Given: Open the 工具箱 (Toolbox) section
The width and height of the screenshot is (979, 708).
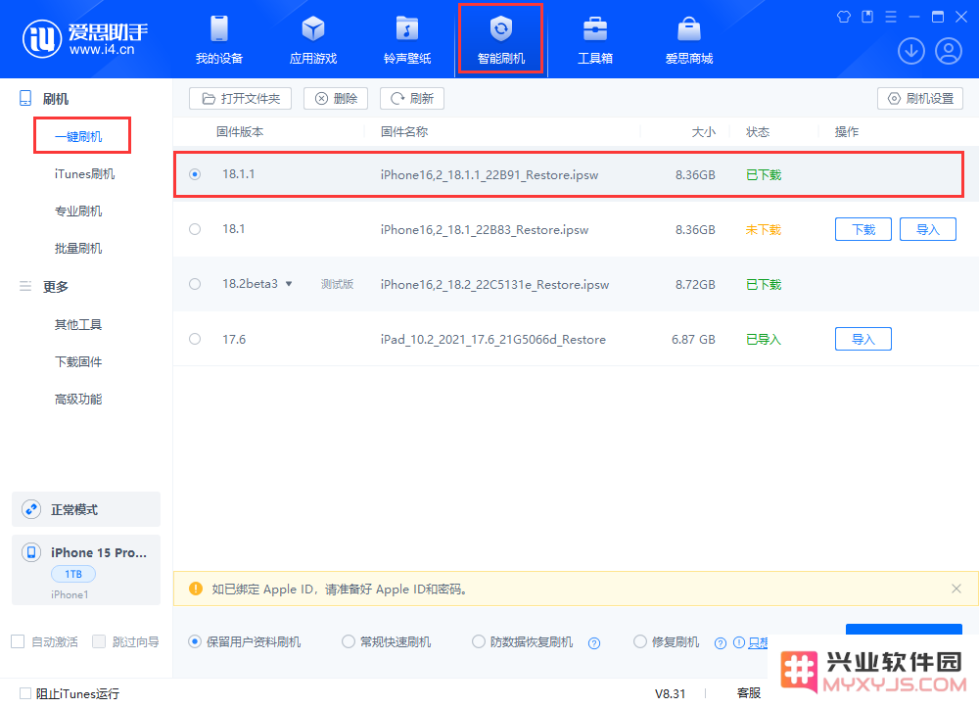Looking at the screenshot, I should click(x=595, y=40).
